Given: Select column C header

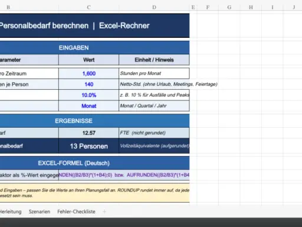Looking at the screenshot, I should pyautogui.click(x=88, y=7).
